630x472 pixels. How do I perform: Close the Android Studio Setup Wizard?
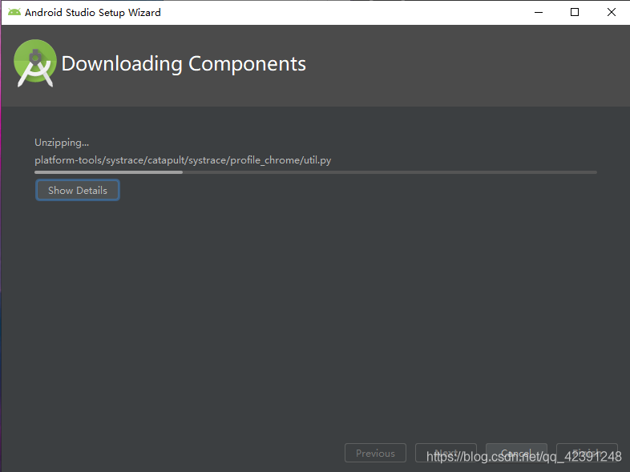[x=611, y=12]
